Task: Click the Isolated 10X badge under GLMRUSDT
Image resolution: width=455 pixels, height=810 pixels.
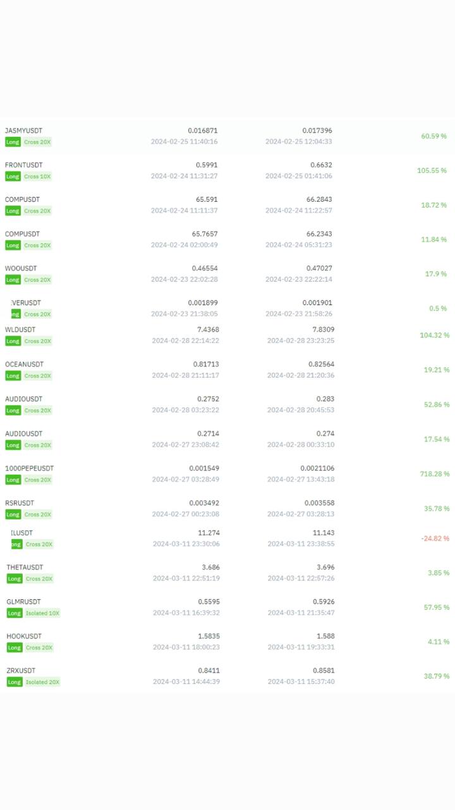Action: point(42,613)
